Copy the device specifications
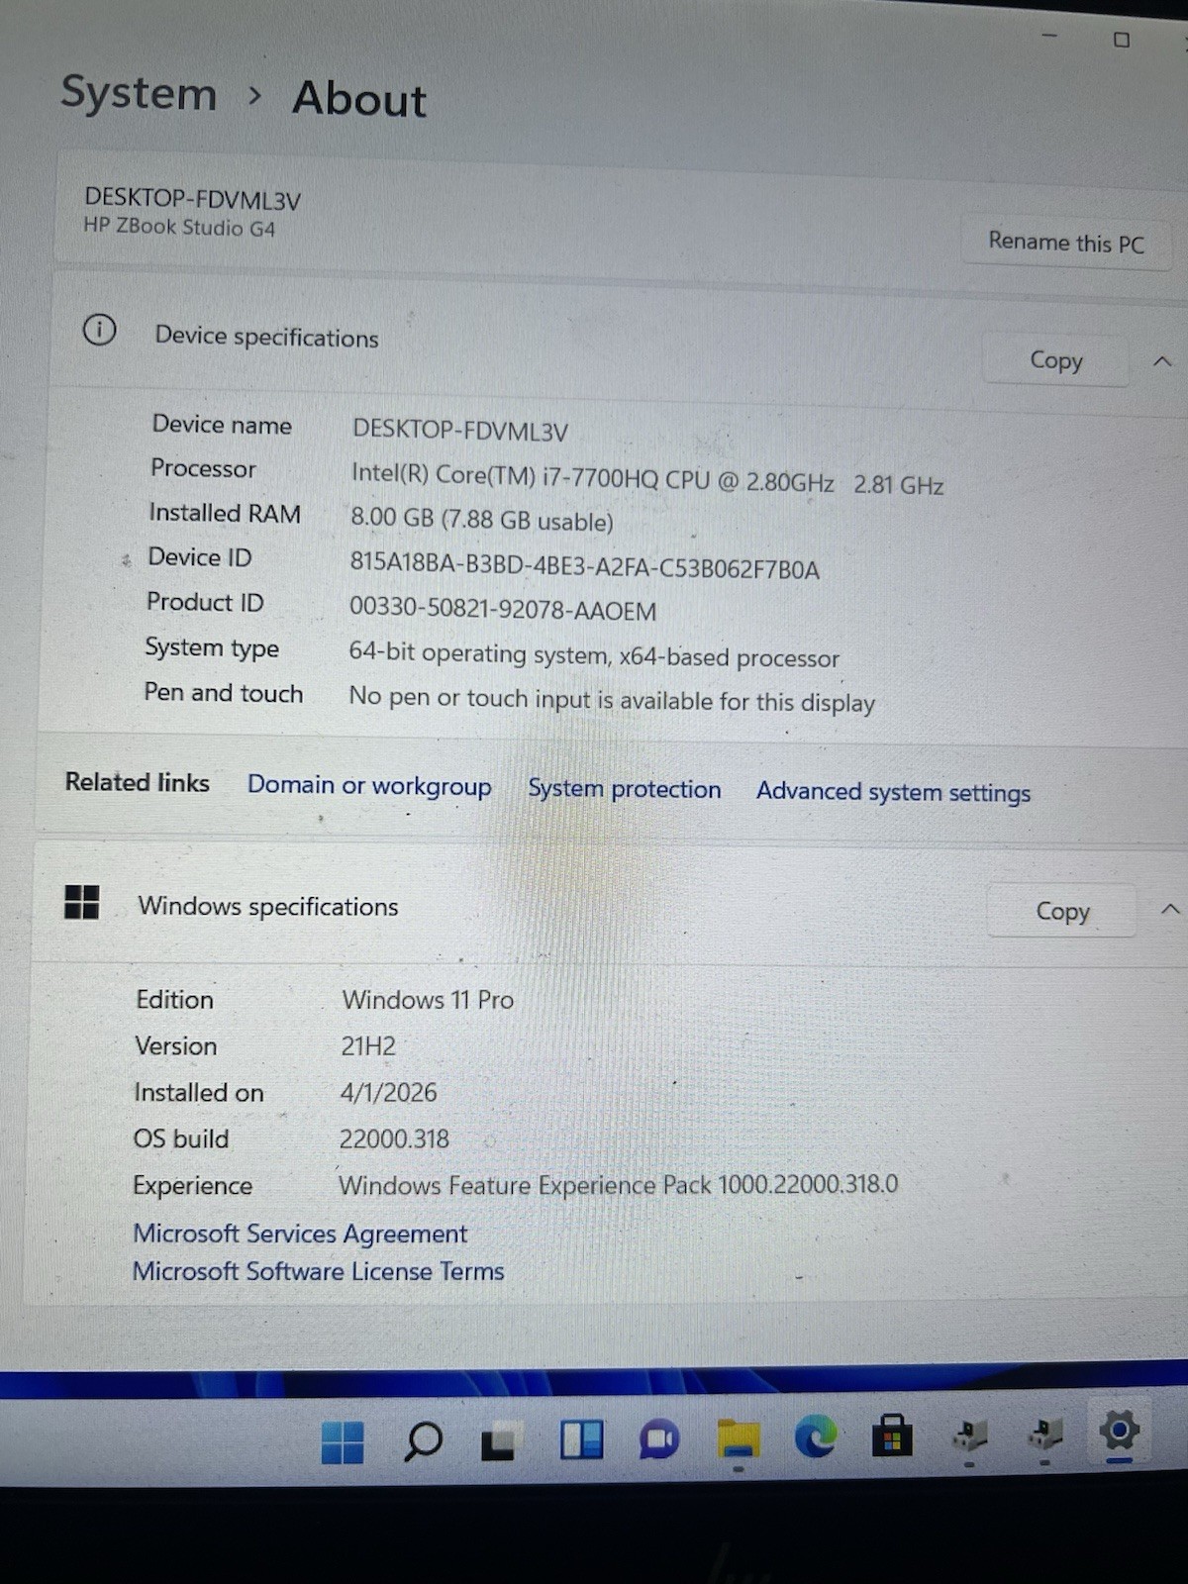 pos(1056,360)
